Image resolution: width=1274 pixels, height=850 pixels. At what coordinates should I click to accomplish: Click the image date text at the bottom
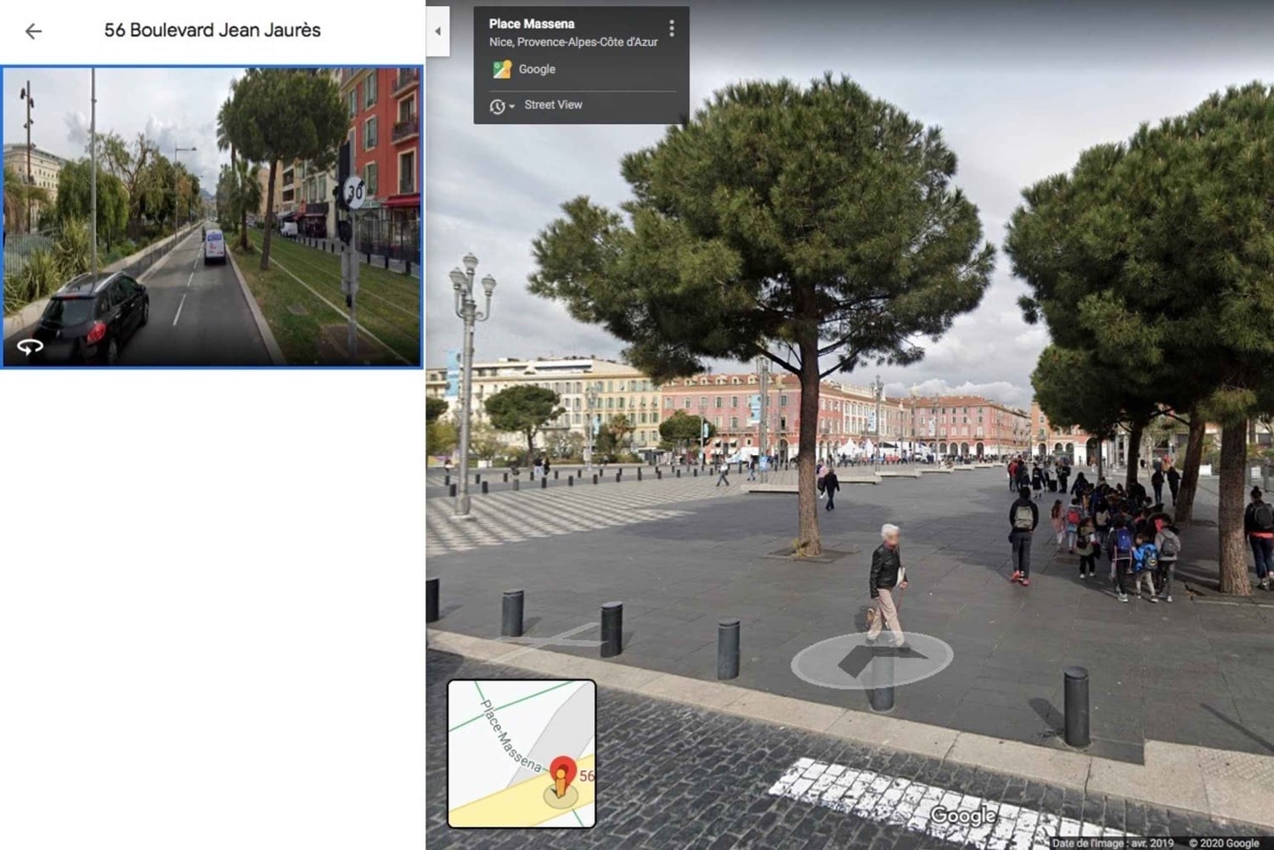coord(1112,843)
